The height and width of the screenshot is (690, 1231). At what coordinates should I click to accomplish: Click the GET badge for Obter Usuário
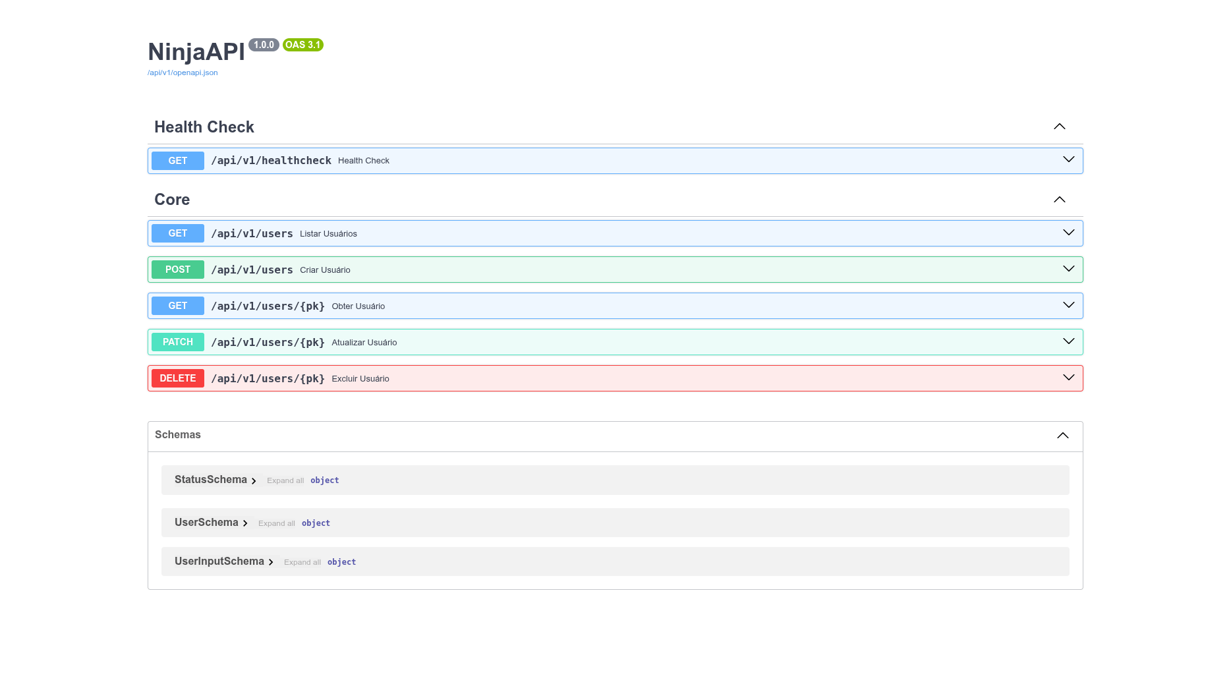pyautogui.click(x=178, y=306)
